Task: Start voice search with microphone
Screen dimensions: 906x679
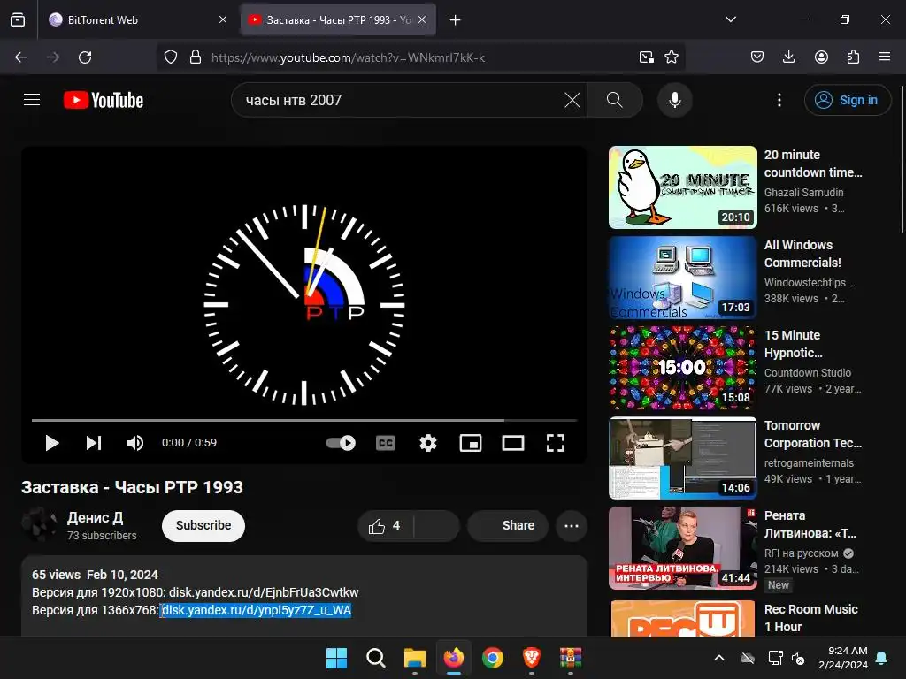Action: [674, 100]
